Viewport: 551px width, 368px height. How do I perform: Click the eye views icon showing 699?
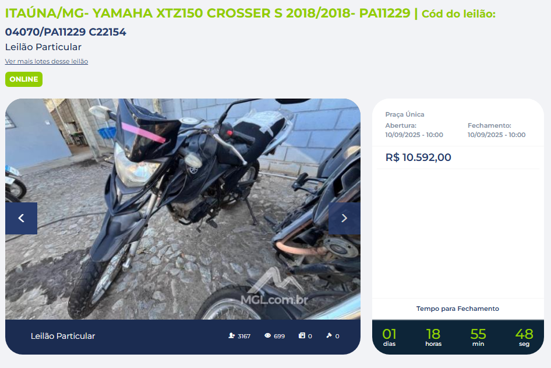pyautogui.click(x=268, y=336)
